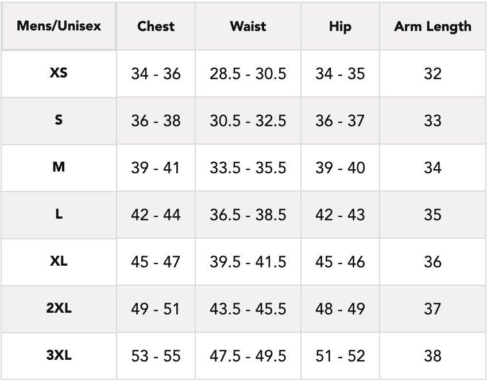Select the Arm Length column header

(x=432, y=26)
